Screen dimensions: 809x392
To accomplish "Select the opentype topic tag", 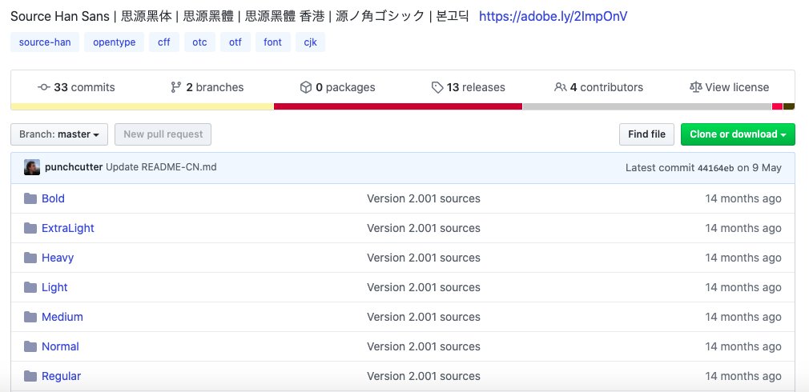I will (114, 42).
